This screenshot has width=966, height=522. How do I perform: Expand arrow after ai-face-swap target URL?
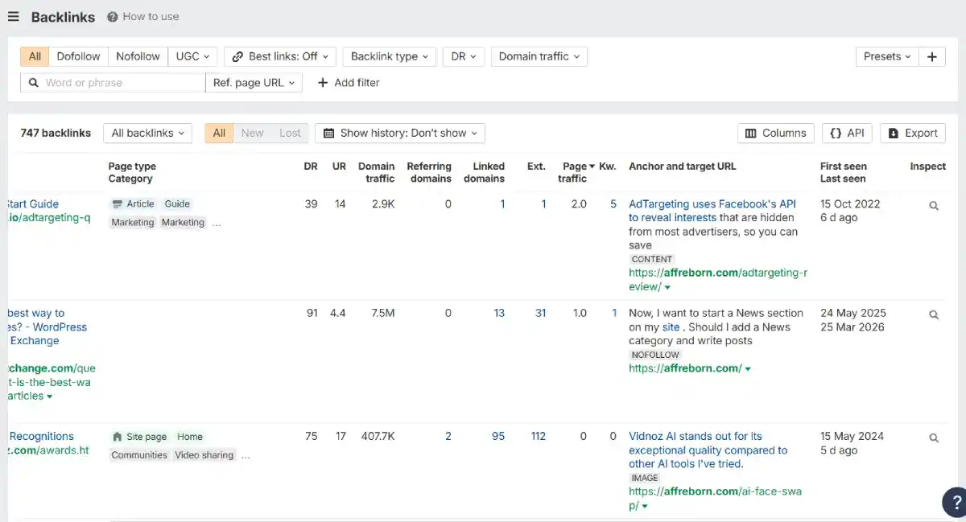pyautogui.click(x=645, y=507)
